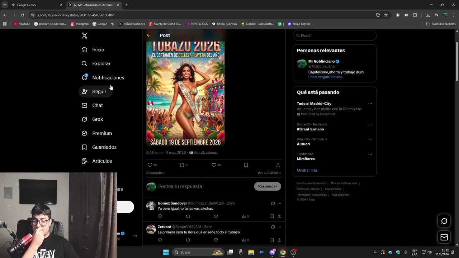Open a new browser tab
459x258 pixels.
click(x=127, y=5)
